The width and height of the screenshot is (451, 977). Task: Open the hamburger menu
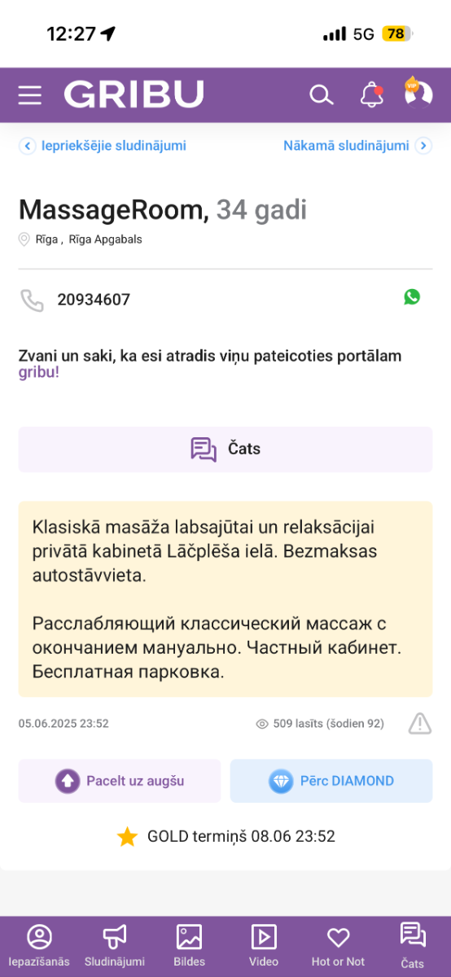30,95
